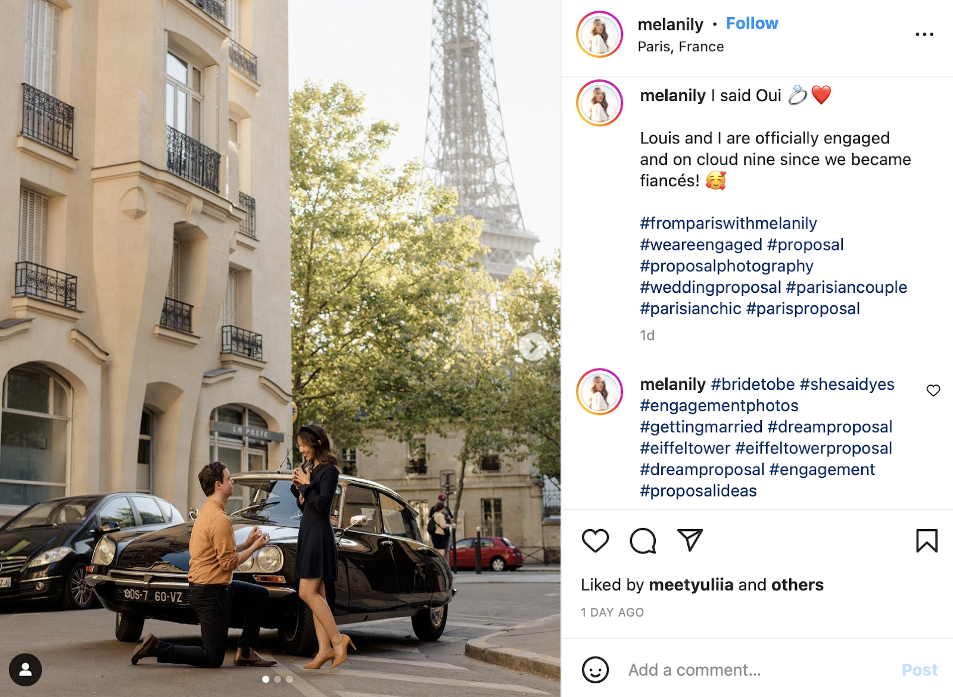Jump to second photo via carousel dot
The width and height of the screenshot is (953, 697).
click(x=278, y=679)
